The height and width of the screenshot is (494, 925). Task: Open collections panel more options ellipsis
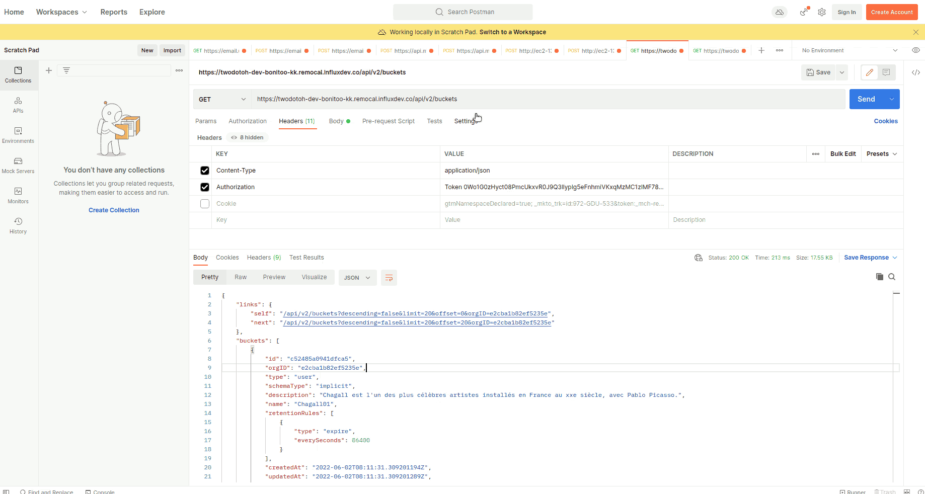179,70
